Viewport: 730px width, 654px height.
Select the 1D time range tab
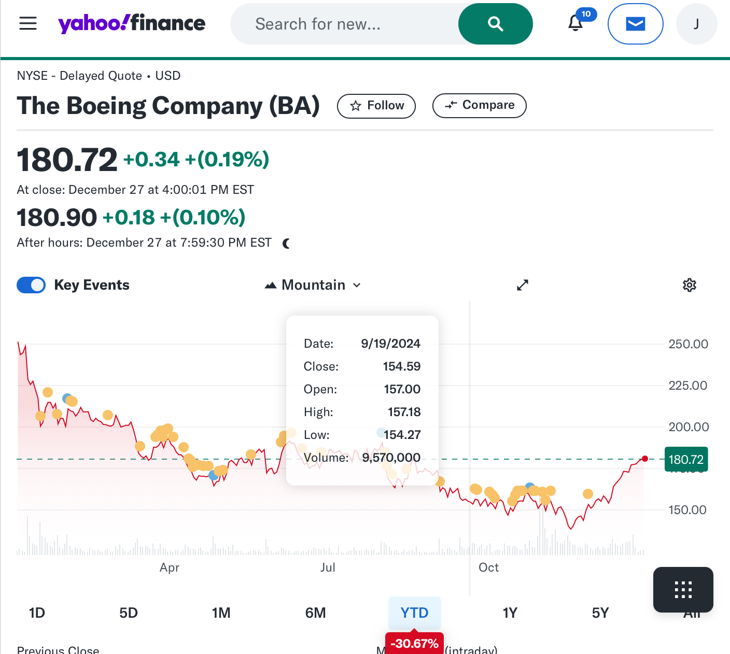coord(37,613)
